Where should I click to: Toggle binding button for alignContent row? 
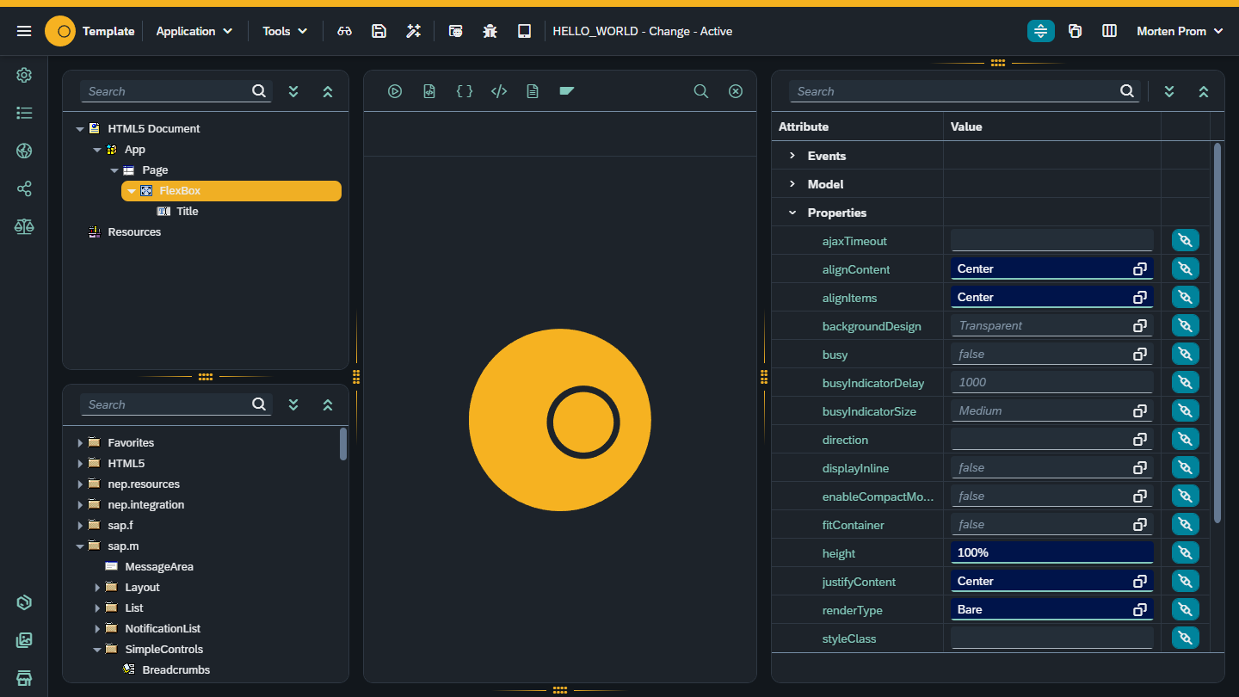1185,268
